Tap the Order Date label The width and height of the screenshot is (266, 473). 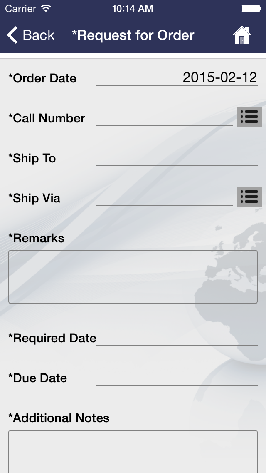(x=42, y=78)
